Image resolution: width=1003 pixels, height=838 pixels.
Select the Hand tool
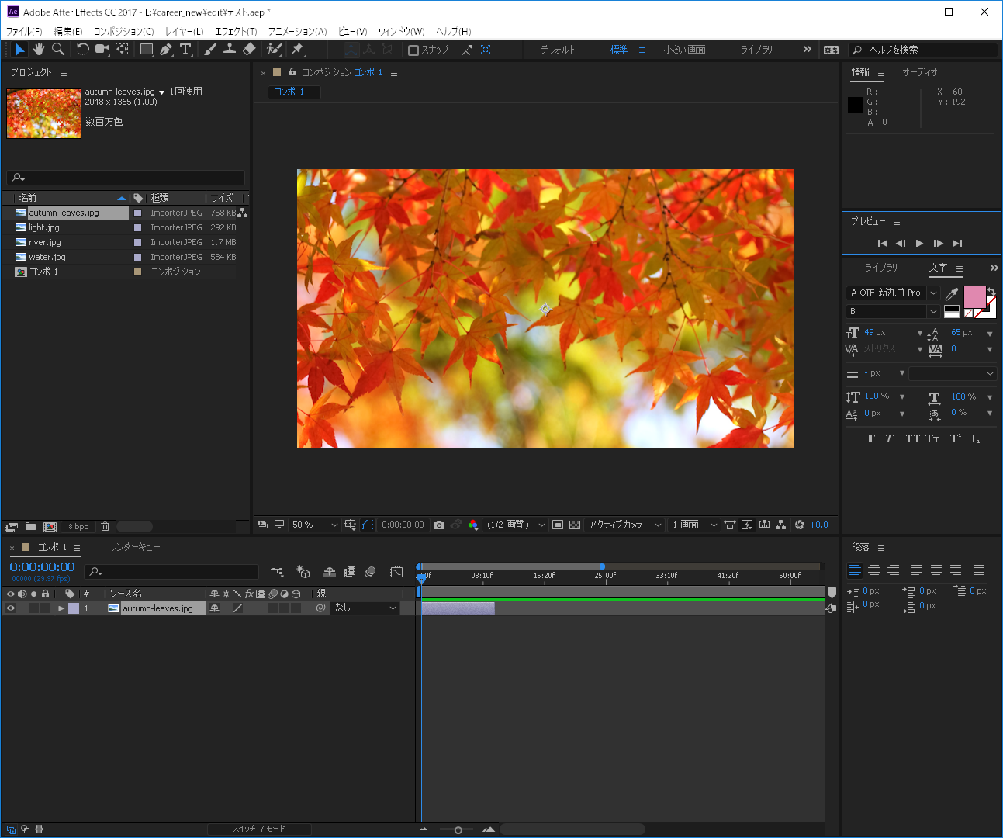point(39,50)
